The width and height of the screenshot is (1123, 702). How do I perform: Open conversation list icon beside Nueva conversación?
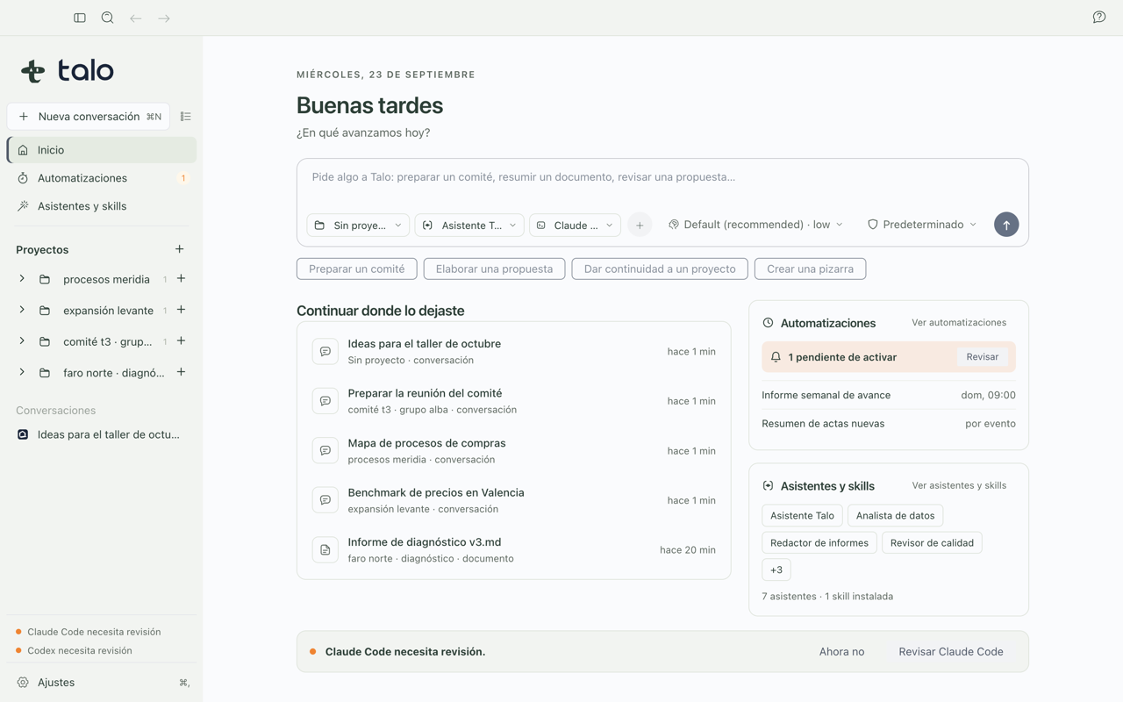(x=186, y=117)
